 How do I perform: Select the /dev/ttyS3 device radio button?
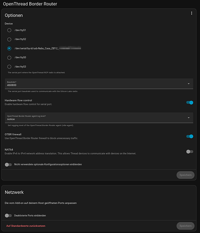[x=9, y=67]
